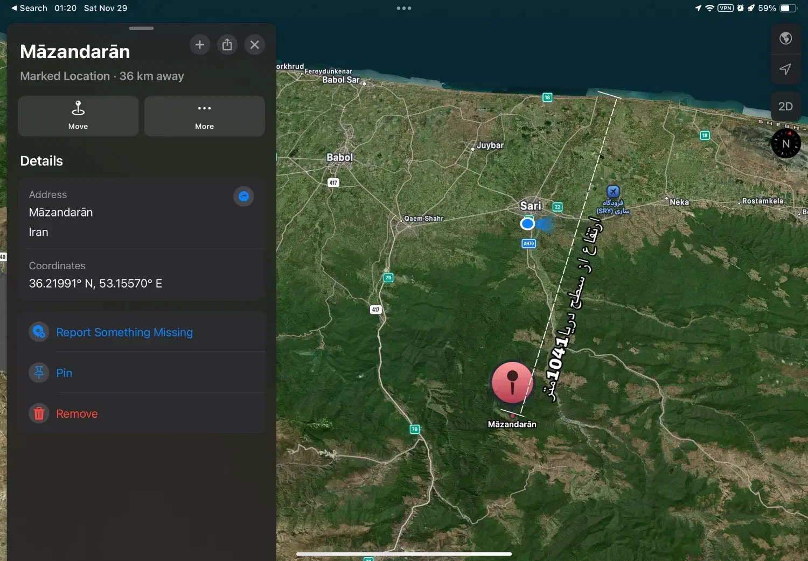The height and width of the screenshot is (561, 808).
Task: Tap the location tracking arrow
Action: pos(785,69)
